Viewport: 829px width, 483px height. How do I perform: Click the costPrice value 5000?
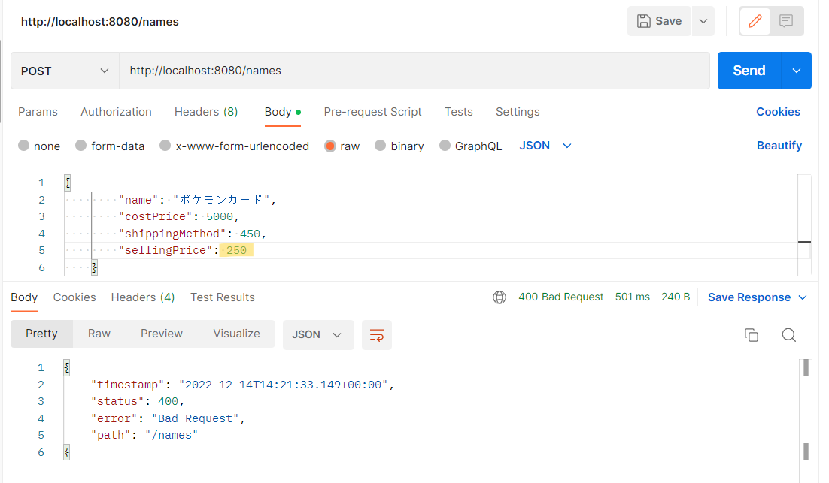220,216
